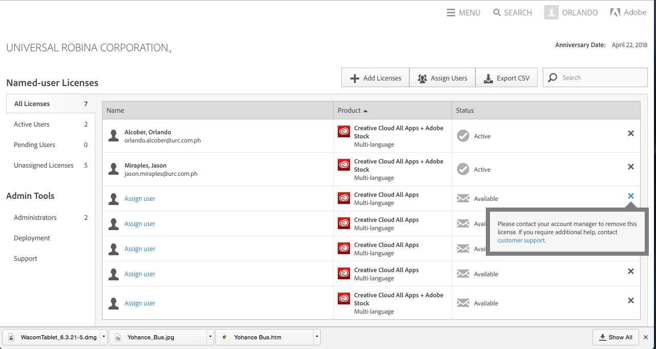Open Active Users list
Viewport: 656px width, 349px height.
(51, 124)
